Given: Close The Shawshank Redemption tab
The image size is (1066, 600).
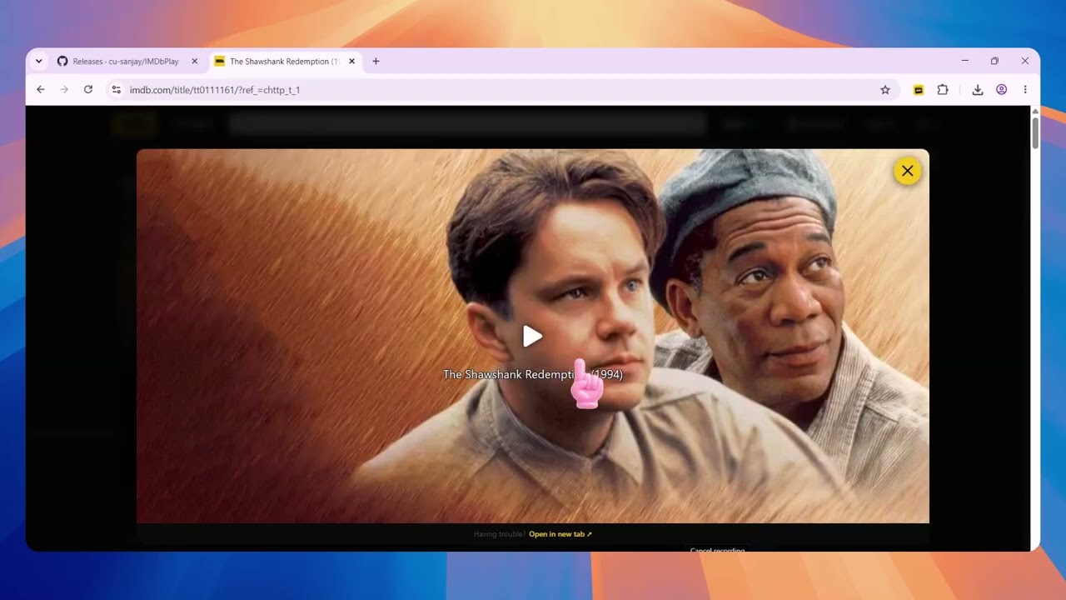Looking at the screenshot, I should 351,62.
